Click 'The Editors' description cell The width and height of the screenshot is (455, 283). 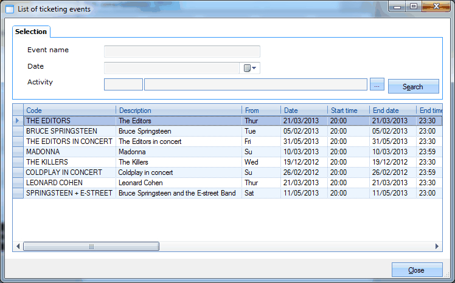coord(179,121)
